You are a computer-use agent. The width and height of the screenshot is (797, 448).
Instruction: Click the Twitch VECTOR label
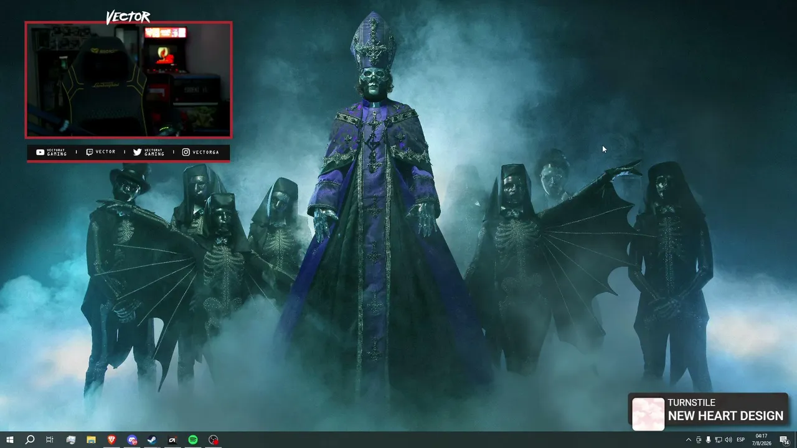[101, 152]
